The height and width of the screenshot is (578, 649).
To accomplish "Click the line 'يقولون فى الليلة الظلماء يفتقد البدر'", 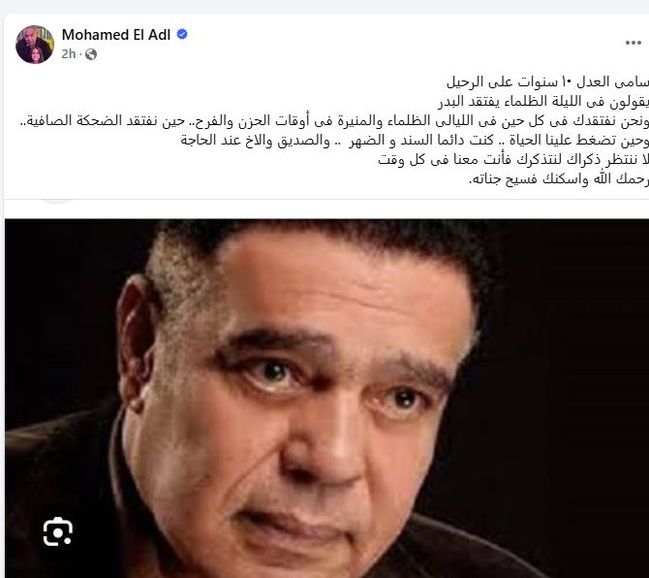I will coord(543,102).
